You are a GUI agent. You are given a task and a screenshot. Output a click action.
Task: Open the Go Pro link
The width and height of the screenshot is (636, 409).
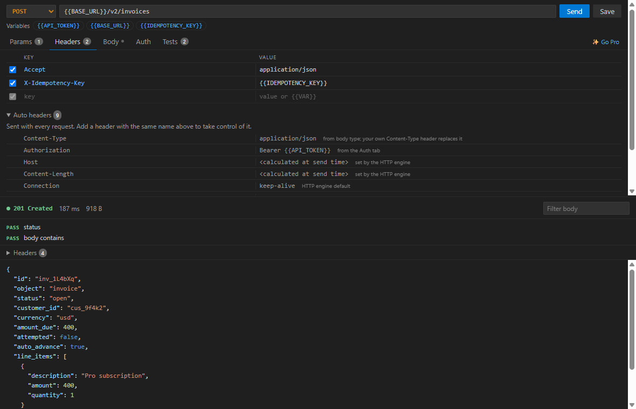point(606,42)
